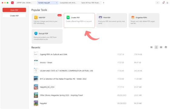Click the 65.97 MB file size

point(138,87)
